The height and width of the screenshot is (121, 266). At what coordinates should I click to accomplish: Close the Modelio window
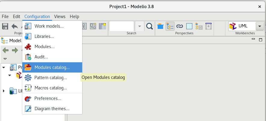point(260,7)
